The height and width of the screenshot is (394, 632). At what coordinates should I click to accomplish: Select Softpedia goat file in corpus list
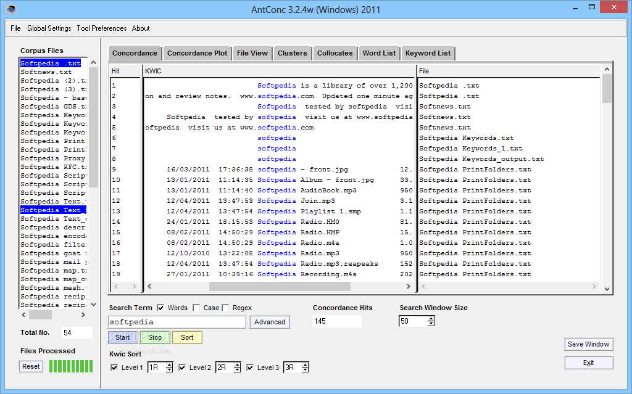coord(54,253)
